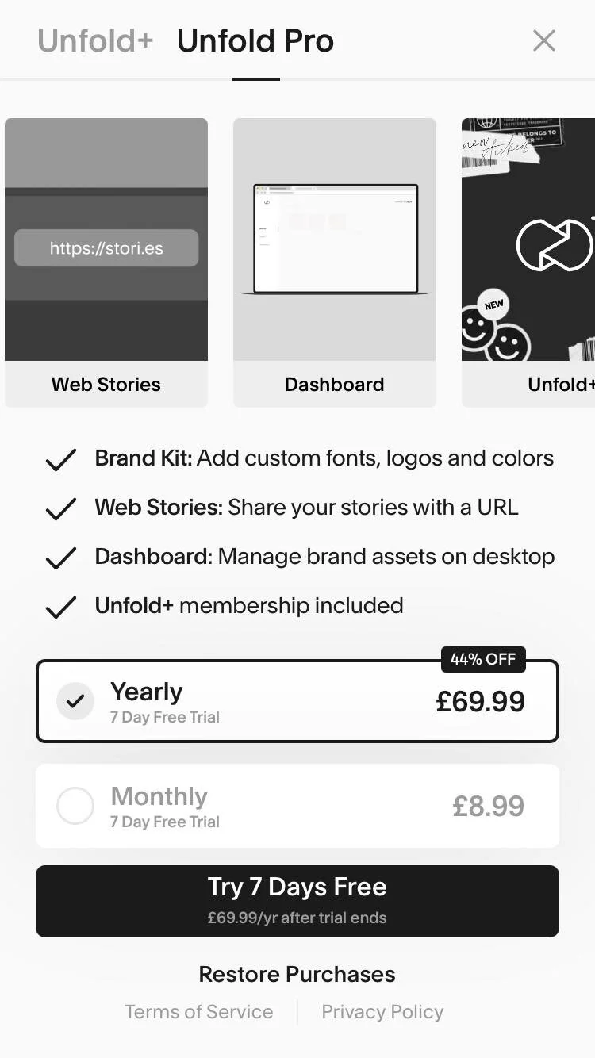Open the Terms of Service link
Screen dimensions: 595x1058
[x=199, y=1012]
